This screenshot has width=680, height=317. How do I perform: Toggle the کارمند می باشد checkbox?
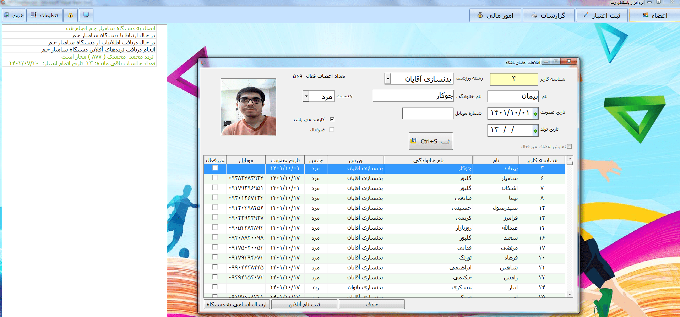(x=332, y=119)
